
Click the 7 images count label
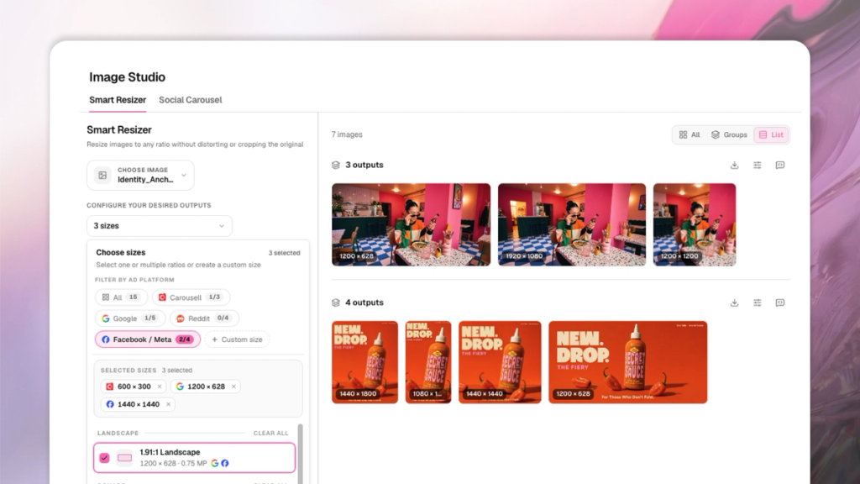tap(347, 134)
